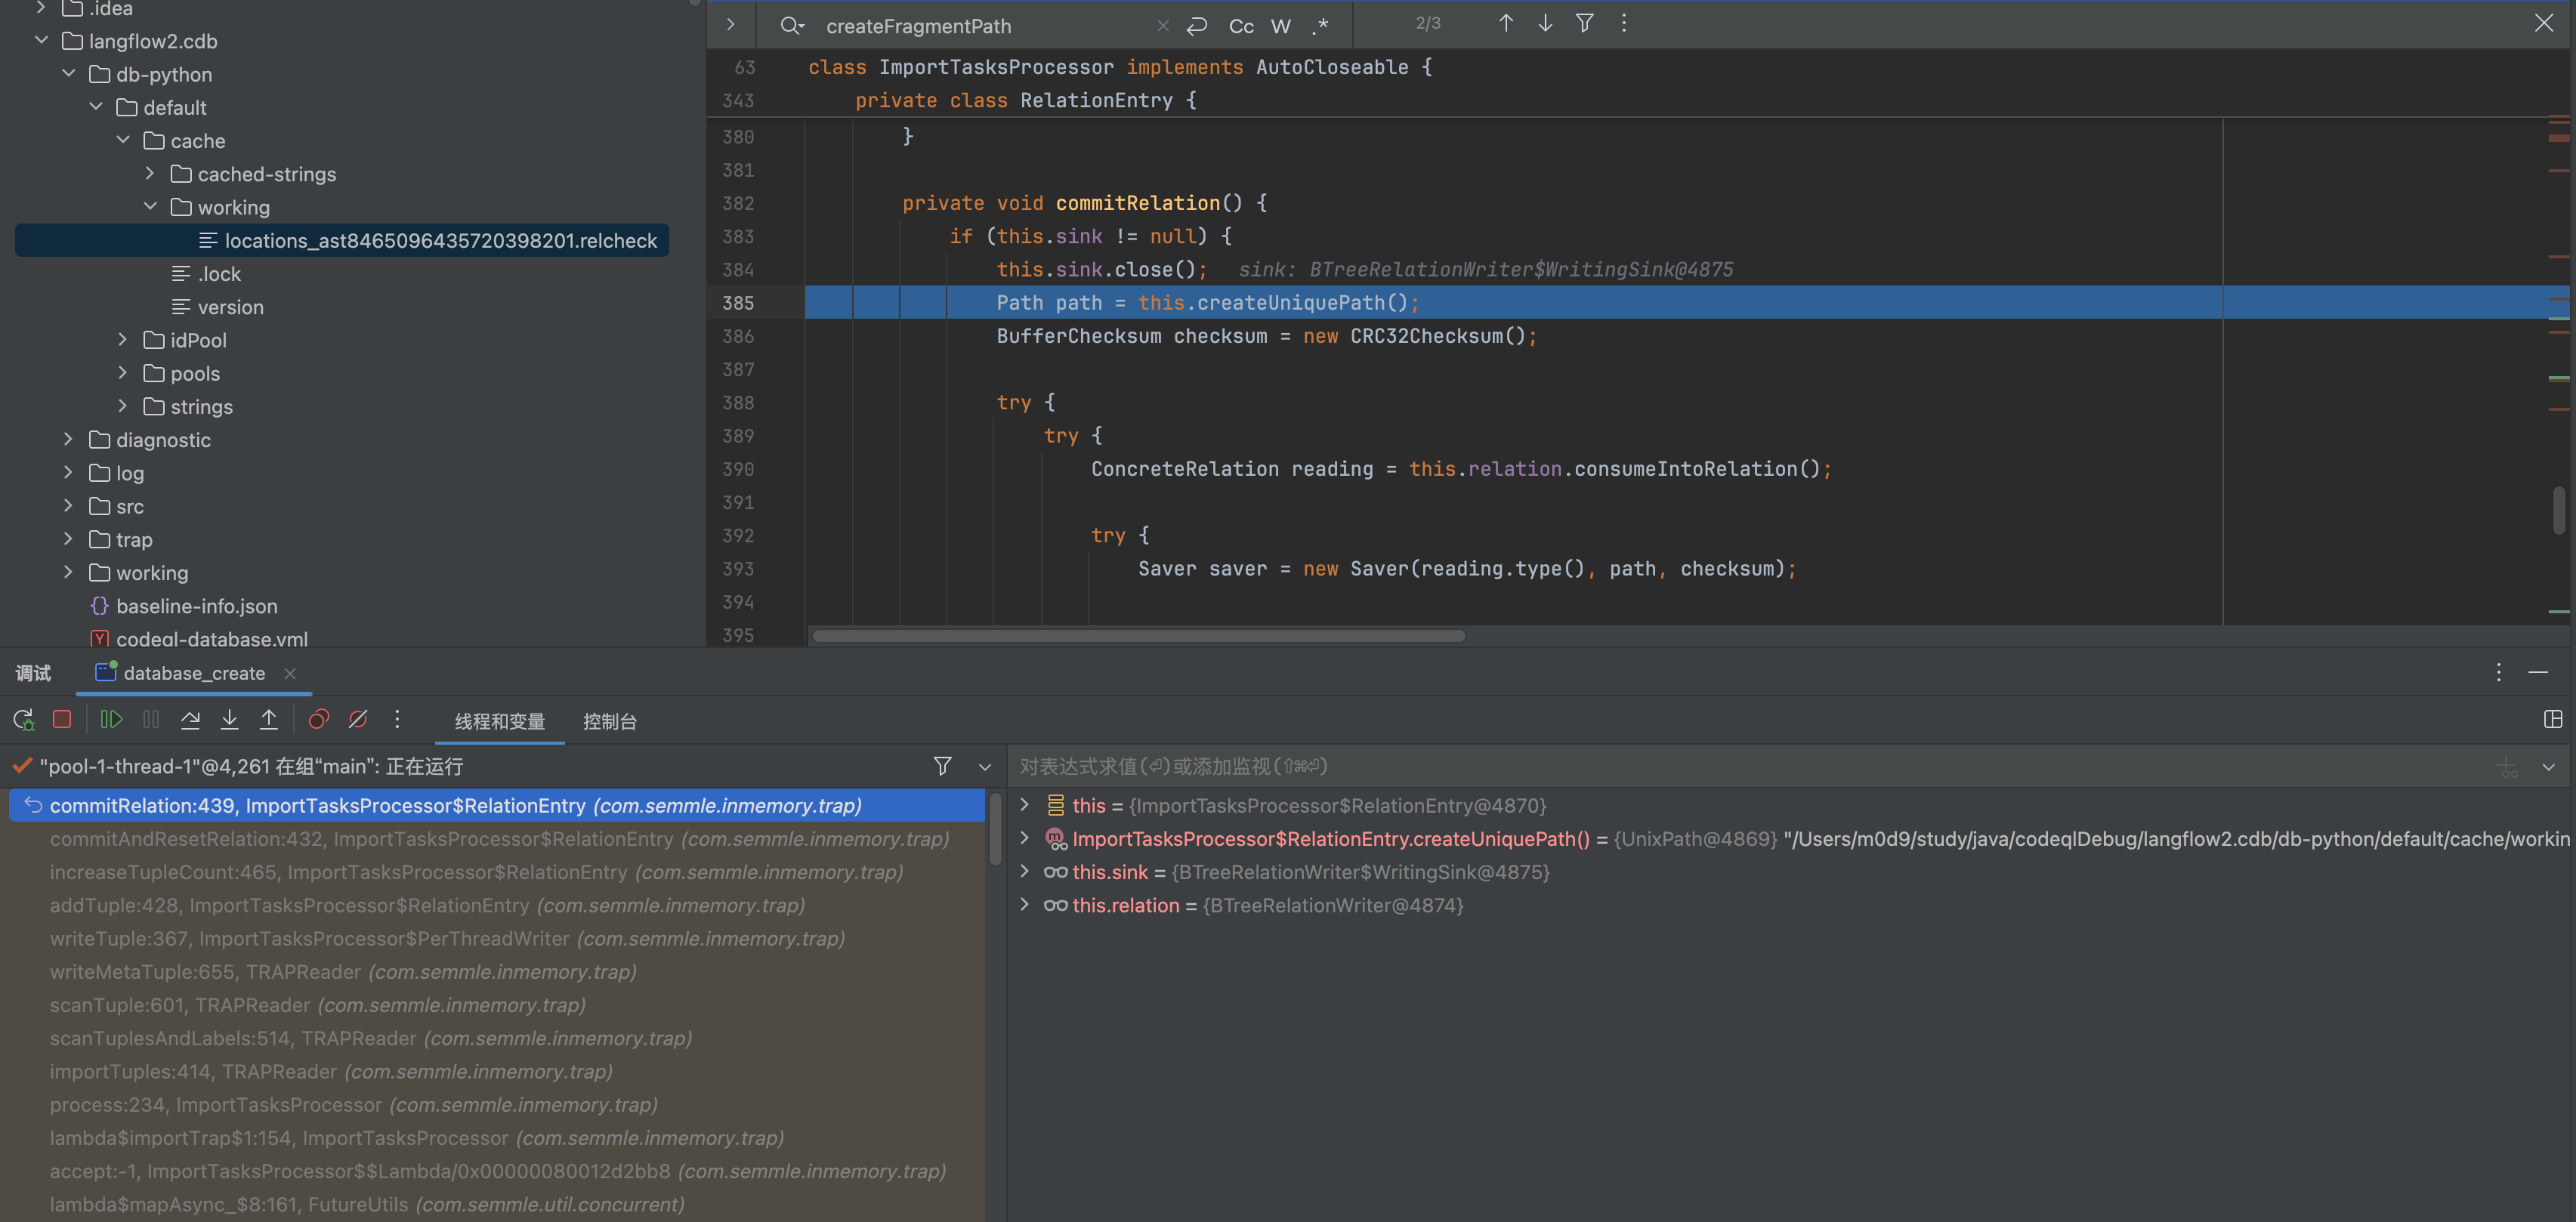The image size is (2576, 1222).
Task: Open baseline-info.json file
Action: pos(196,606)
